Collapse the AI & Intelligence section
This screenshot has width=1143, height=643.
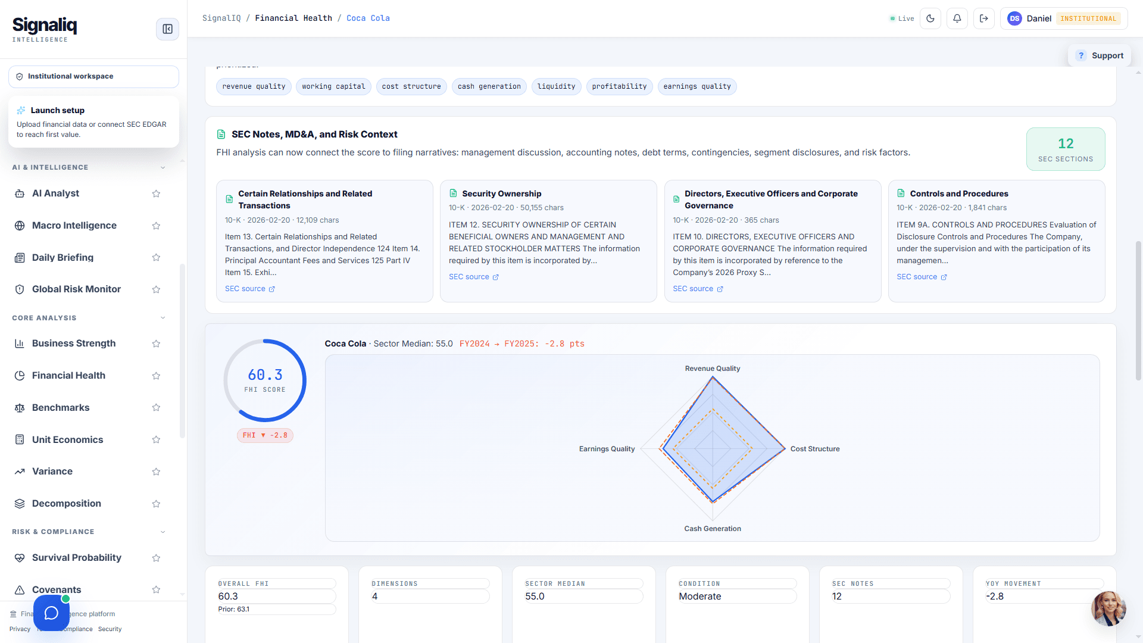163,168
